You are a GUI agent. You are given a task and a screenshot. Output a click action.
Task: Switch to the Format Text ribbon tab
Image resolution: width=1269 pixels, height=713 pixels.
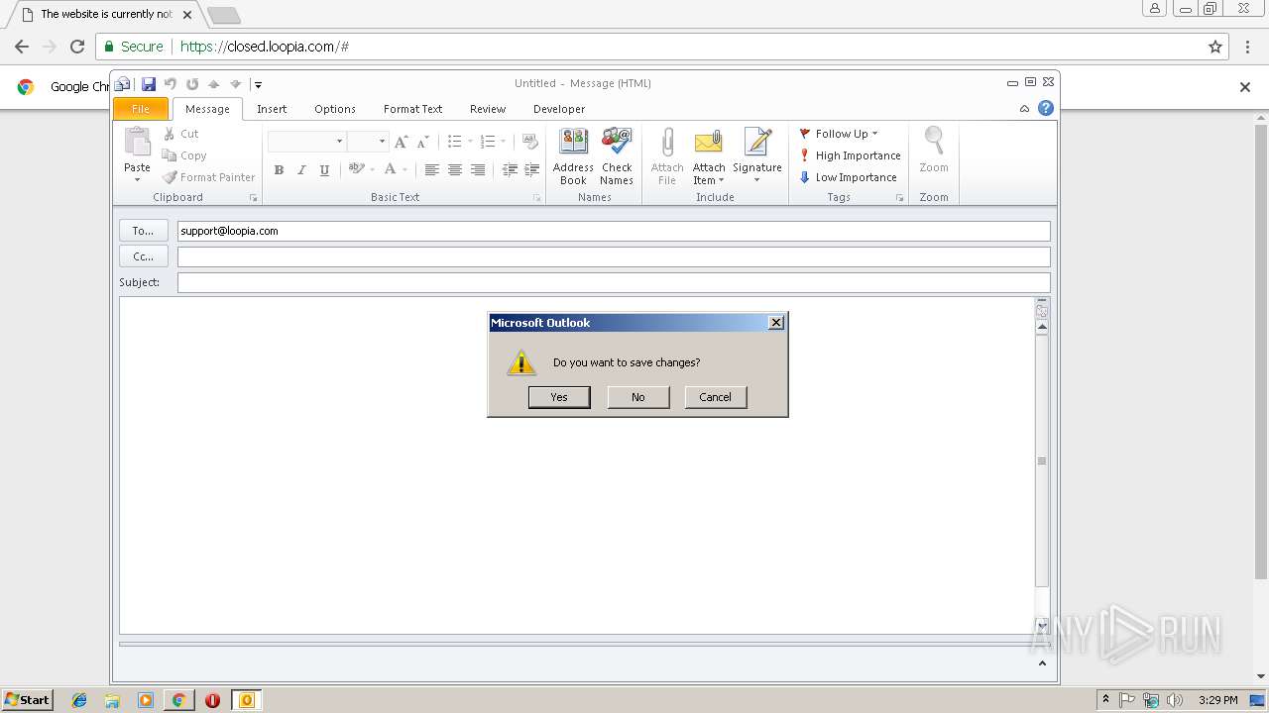pos(412,109)
